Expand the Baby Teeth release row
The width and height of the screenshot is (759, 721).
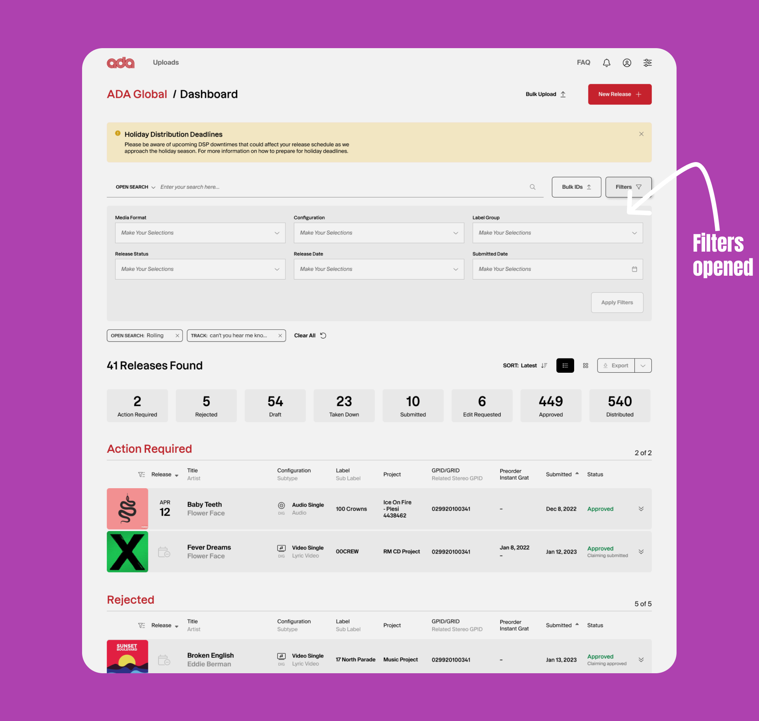point(641,509)
